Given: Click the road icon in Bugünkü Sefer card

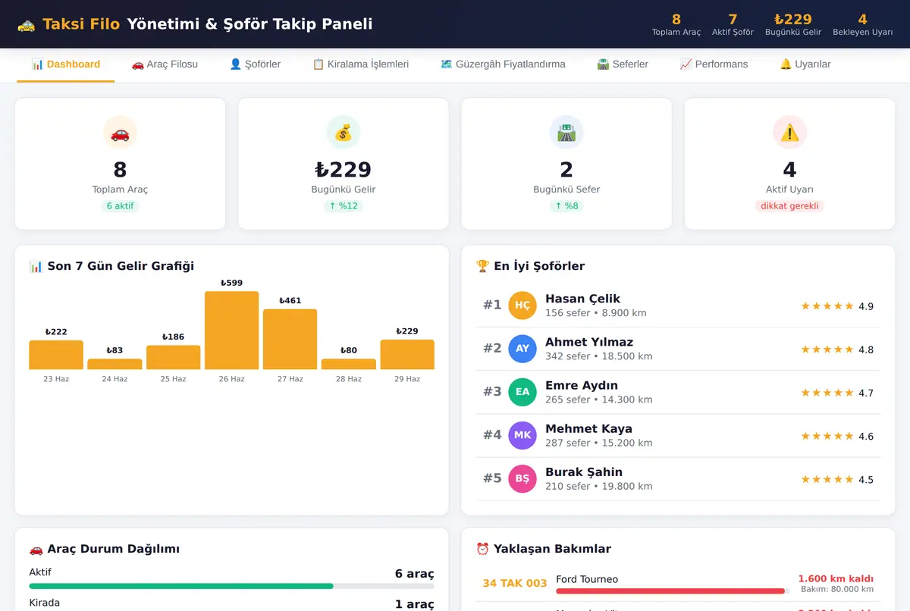Looking at the screenshot, I should pos(566,133).
